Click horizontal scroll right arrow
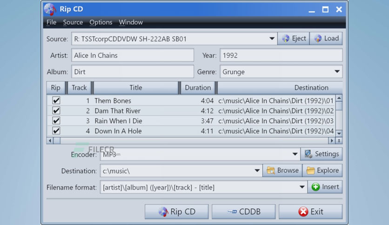 click(x=332, y=141)
